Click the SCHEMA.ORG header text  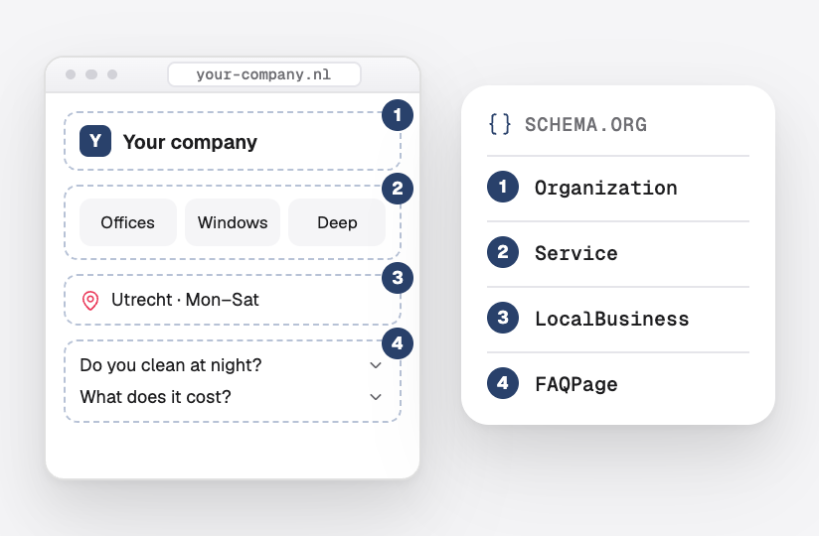point(585,125)
